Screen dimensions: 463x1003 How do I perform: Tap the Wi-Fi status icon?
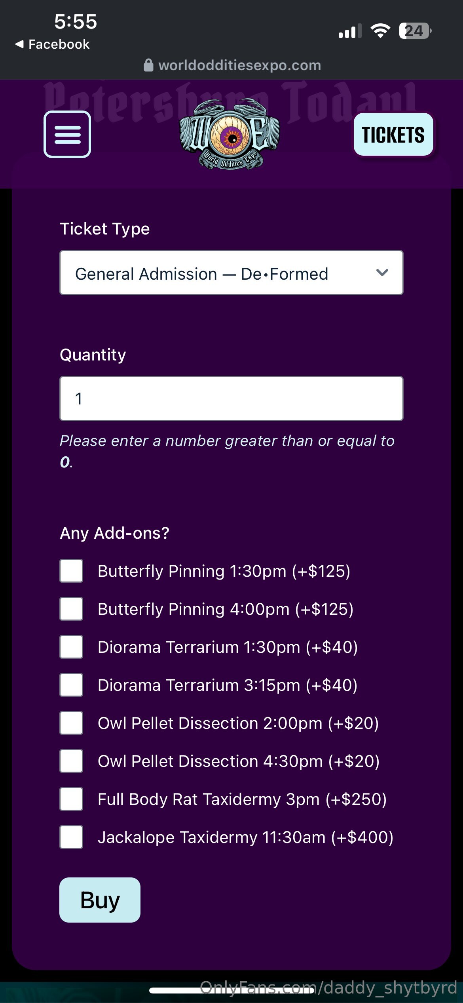pos(380,31)
